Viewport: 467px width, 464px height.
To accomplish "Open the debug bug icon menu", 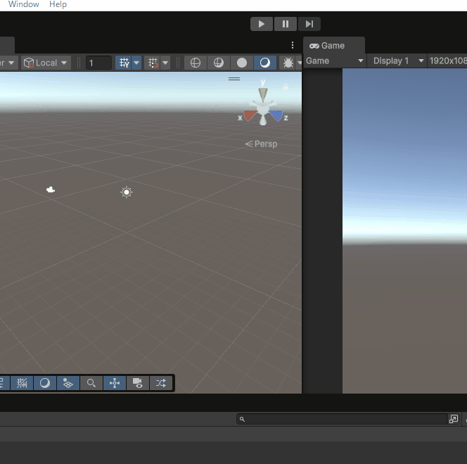I will (288, 63).
